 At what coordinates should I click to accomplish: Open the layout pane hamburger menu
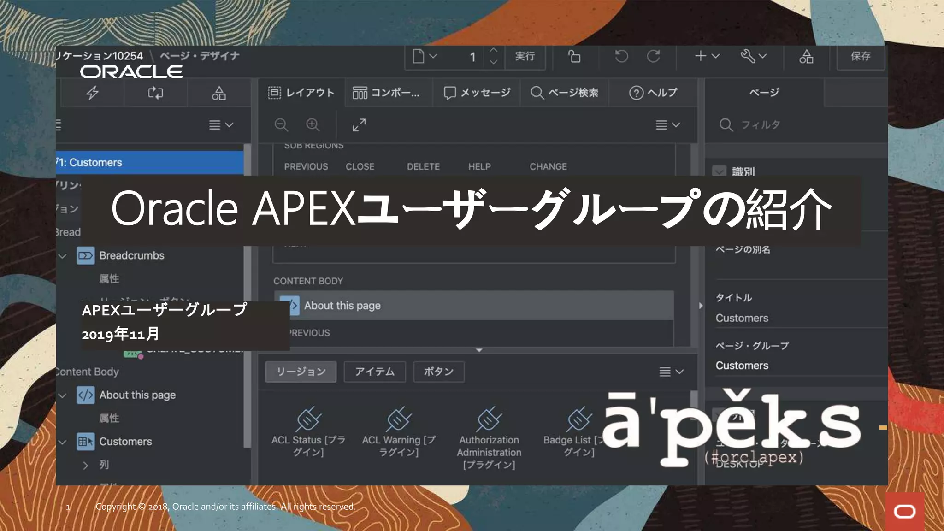point(668,125)
